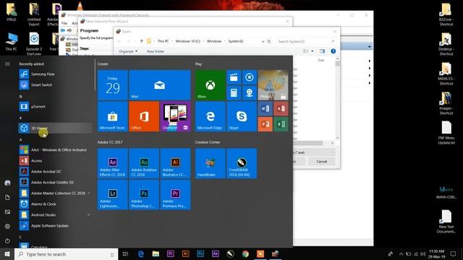
Task: Launch Adobe After Effects CC 2018 tile
Action: click(113, 163)
